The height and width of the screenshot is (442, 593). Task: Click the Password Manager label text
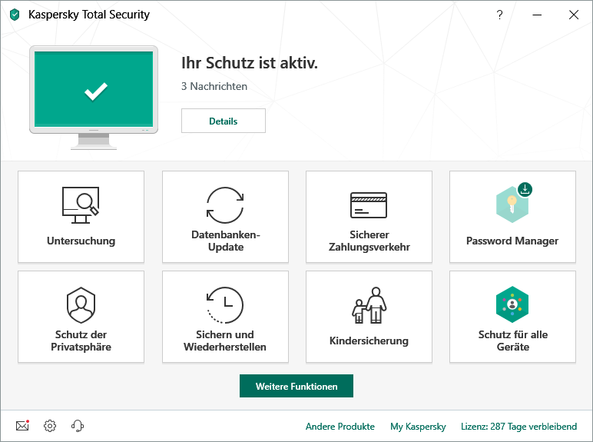[512, 241]
